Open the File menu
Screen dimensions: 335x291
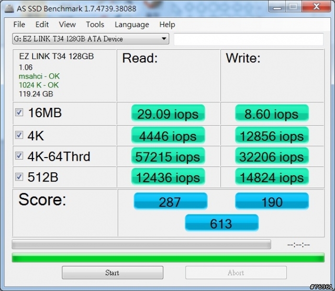point(19,25)
